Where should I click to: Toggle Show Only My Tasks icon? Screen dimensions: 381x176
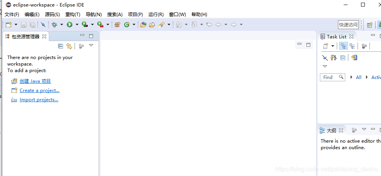[334, 58]
